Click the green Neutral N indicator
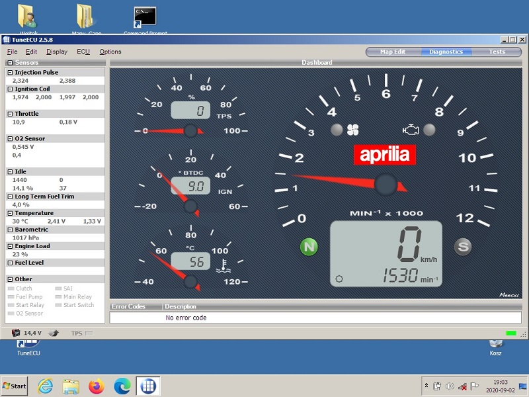The height and width of the screenshot is (397, 529). [x=309, y=247]
